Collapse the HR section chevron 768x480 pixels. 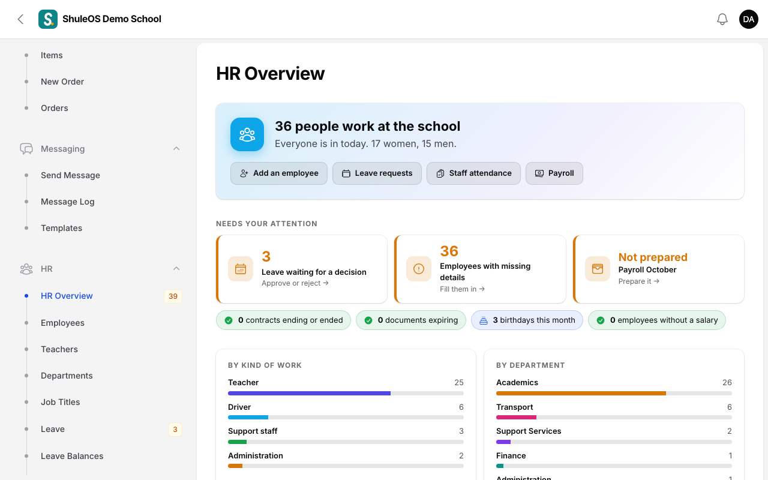click(x=176, y=269)
